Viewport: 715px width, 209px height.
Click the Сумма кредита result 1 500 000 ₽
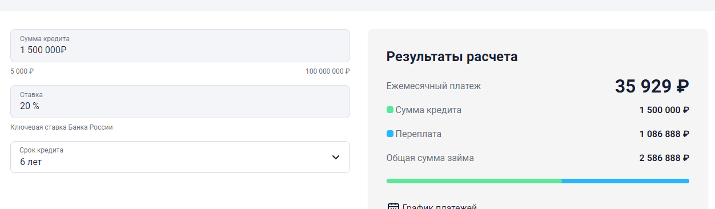coord(664,110)
